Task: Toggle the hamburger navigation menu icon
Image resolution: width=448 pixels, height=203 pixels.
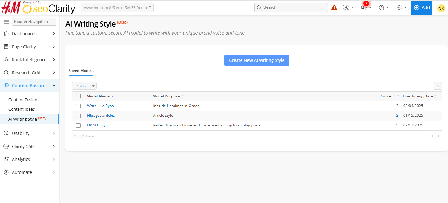Action: pos(6,22)
